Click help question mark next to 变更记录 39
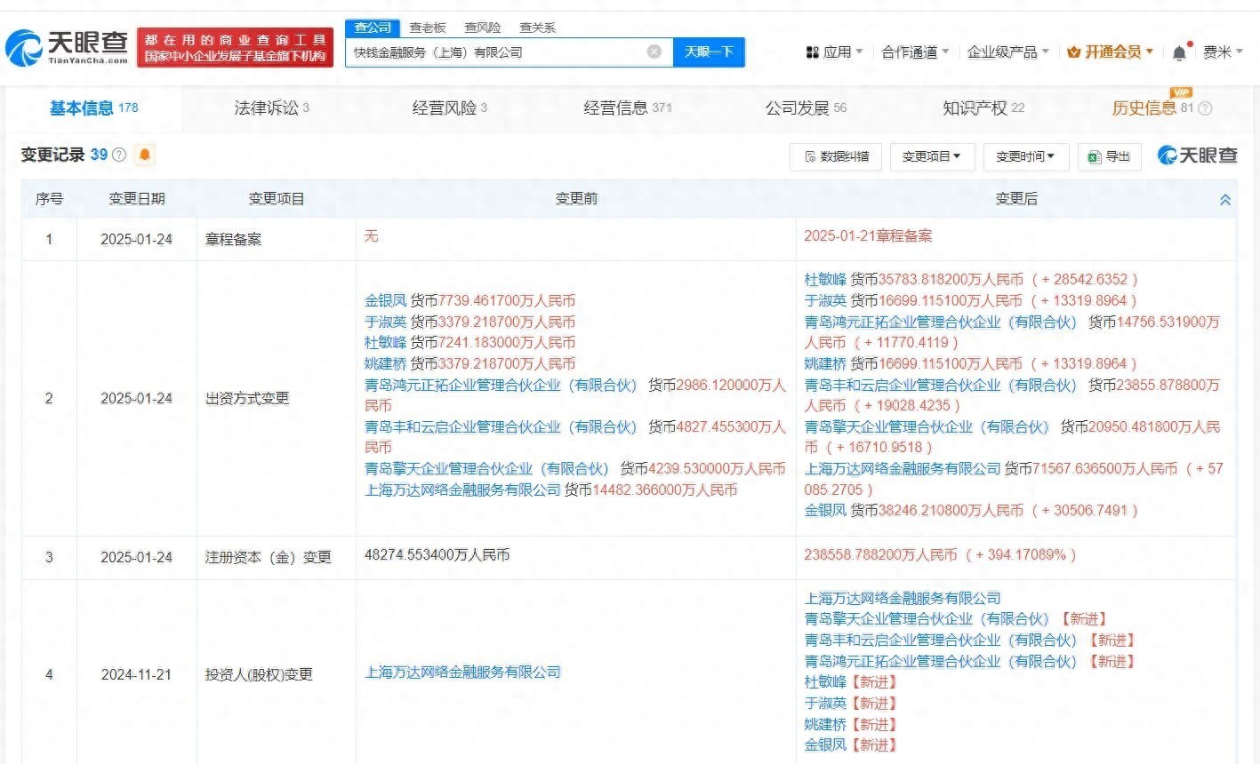Viewport: 1260px width, 764px height. click(119, 155)
